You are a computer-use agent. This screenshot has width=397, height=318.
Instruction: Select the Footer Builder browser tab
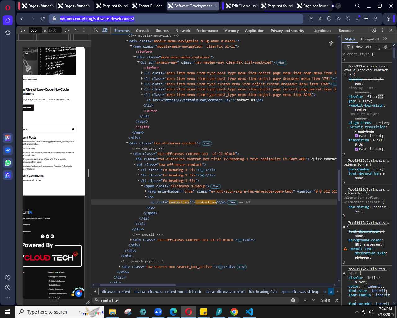(x=148, y=6)
